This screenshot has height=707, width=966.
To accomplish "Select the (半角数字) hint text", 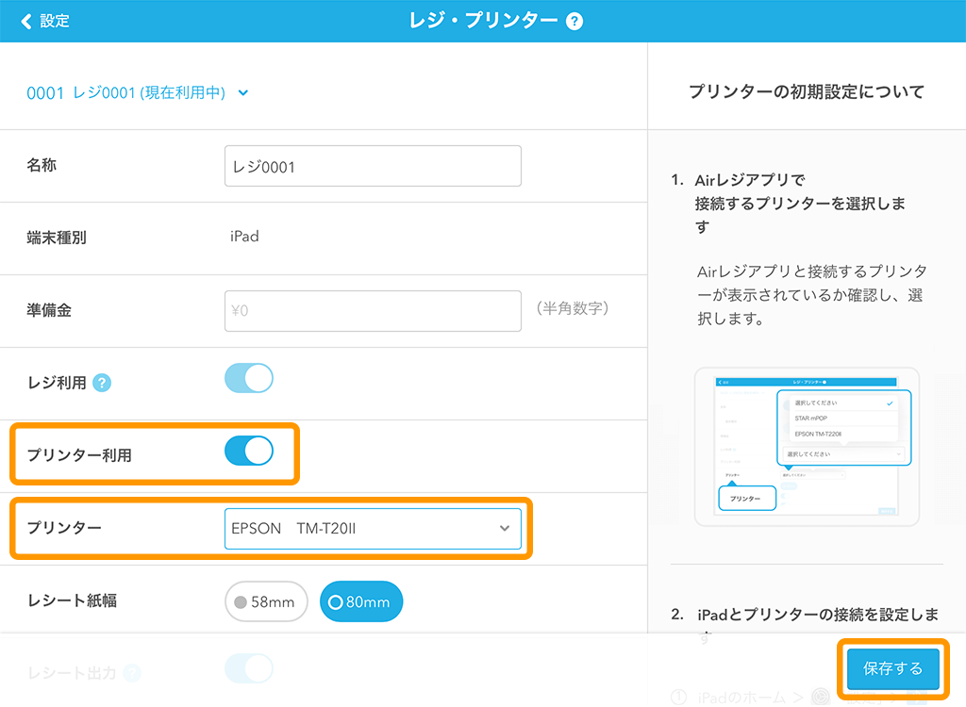I will 573,308.
